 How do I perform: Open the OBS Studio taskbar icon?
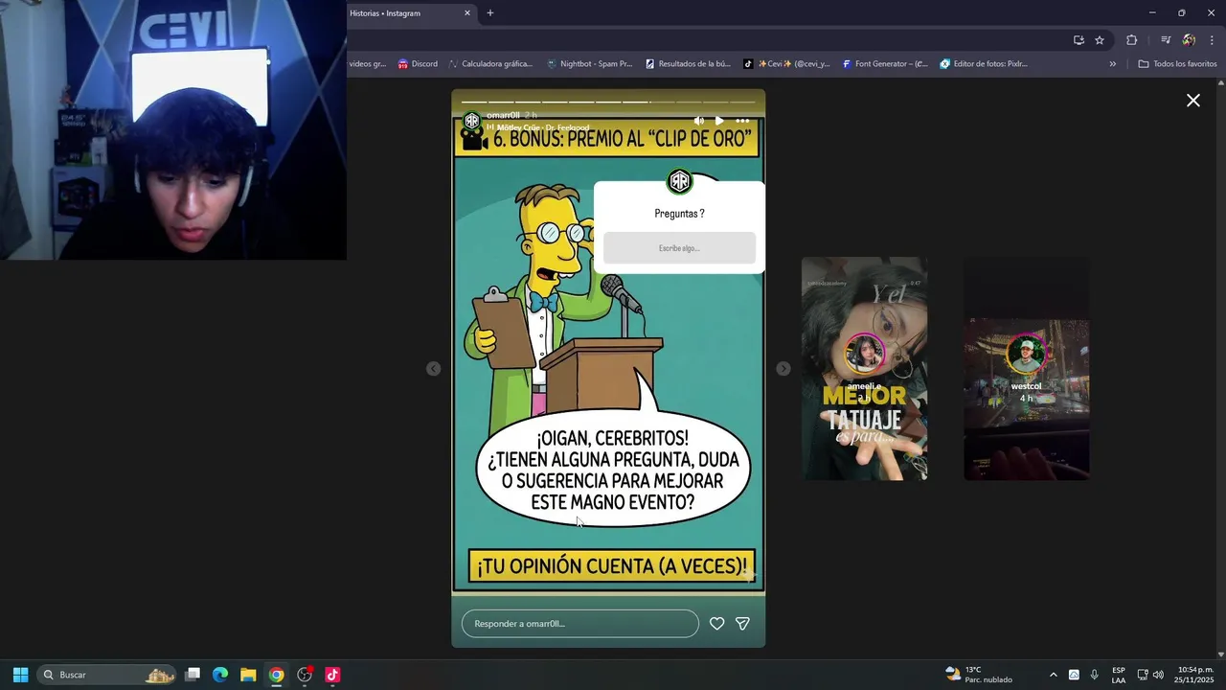tap(305, 675)
